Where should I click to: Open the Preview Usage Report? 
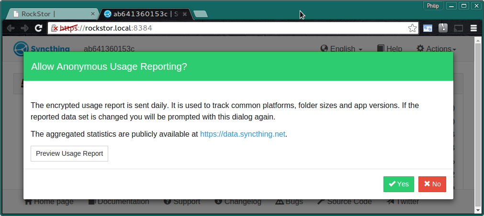tap(69, 153)
